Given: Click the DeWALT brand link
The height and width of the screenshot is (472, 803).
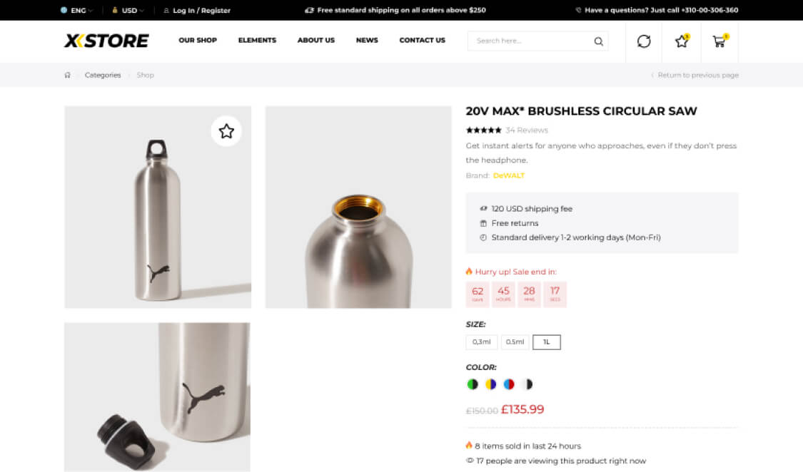Looking at the screenshot, I should click(x=508, y=175).
